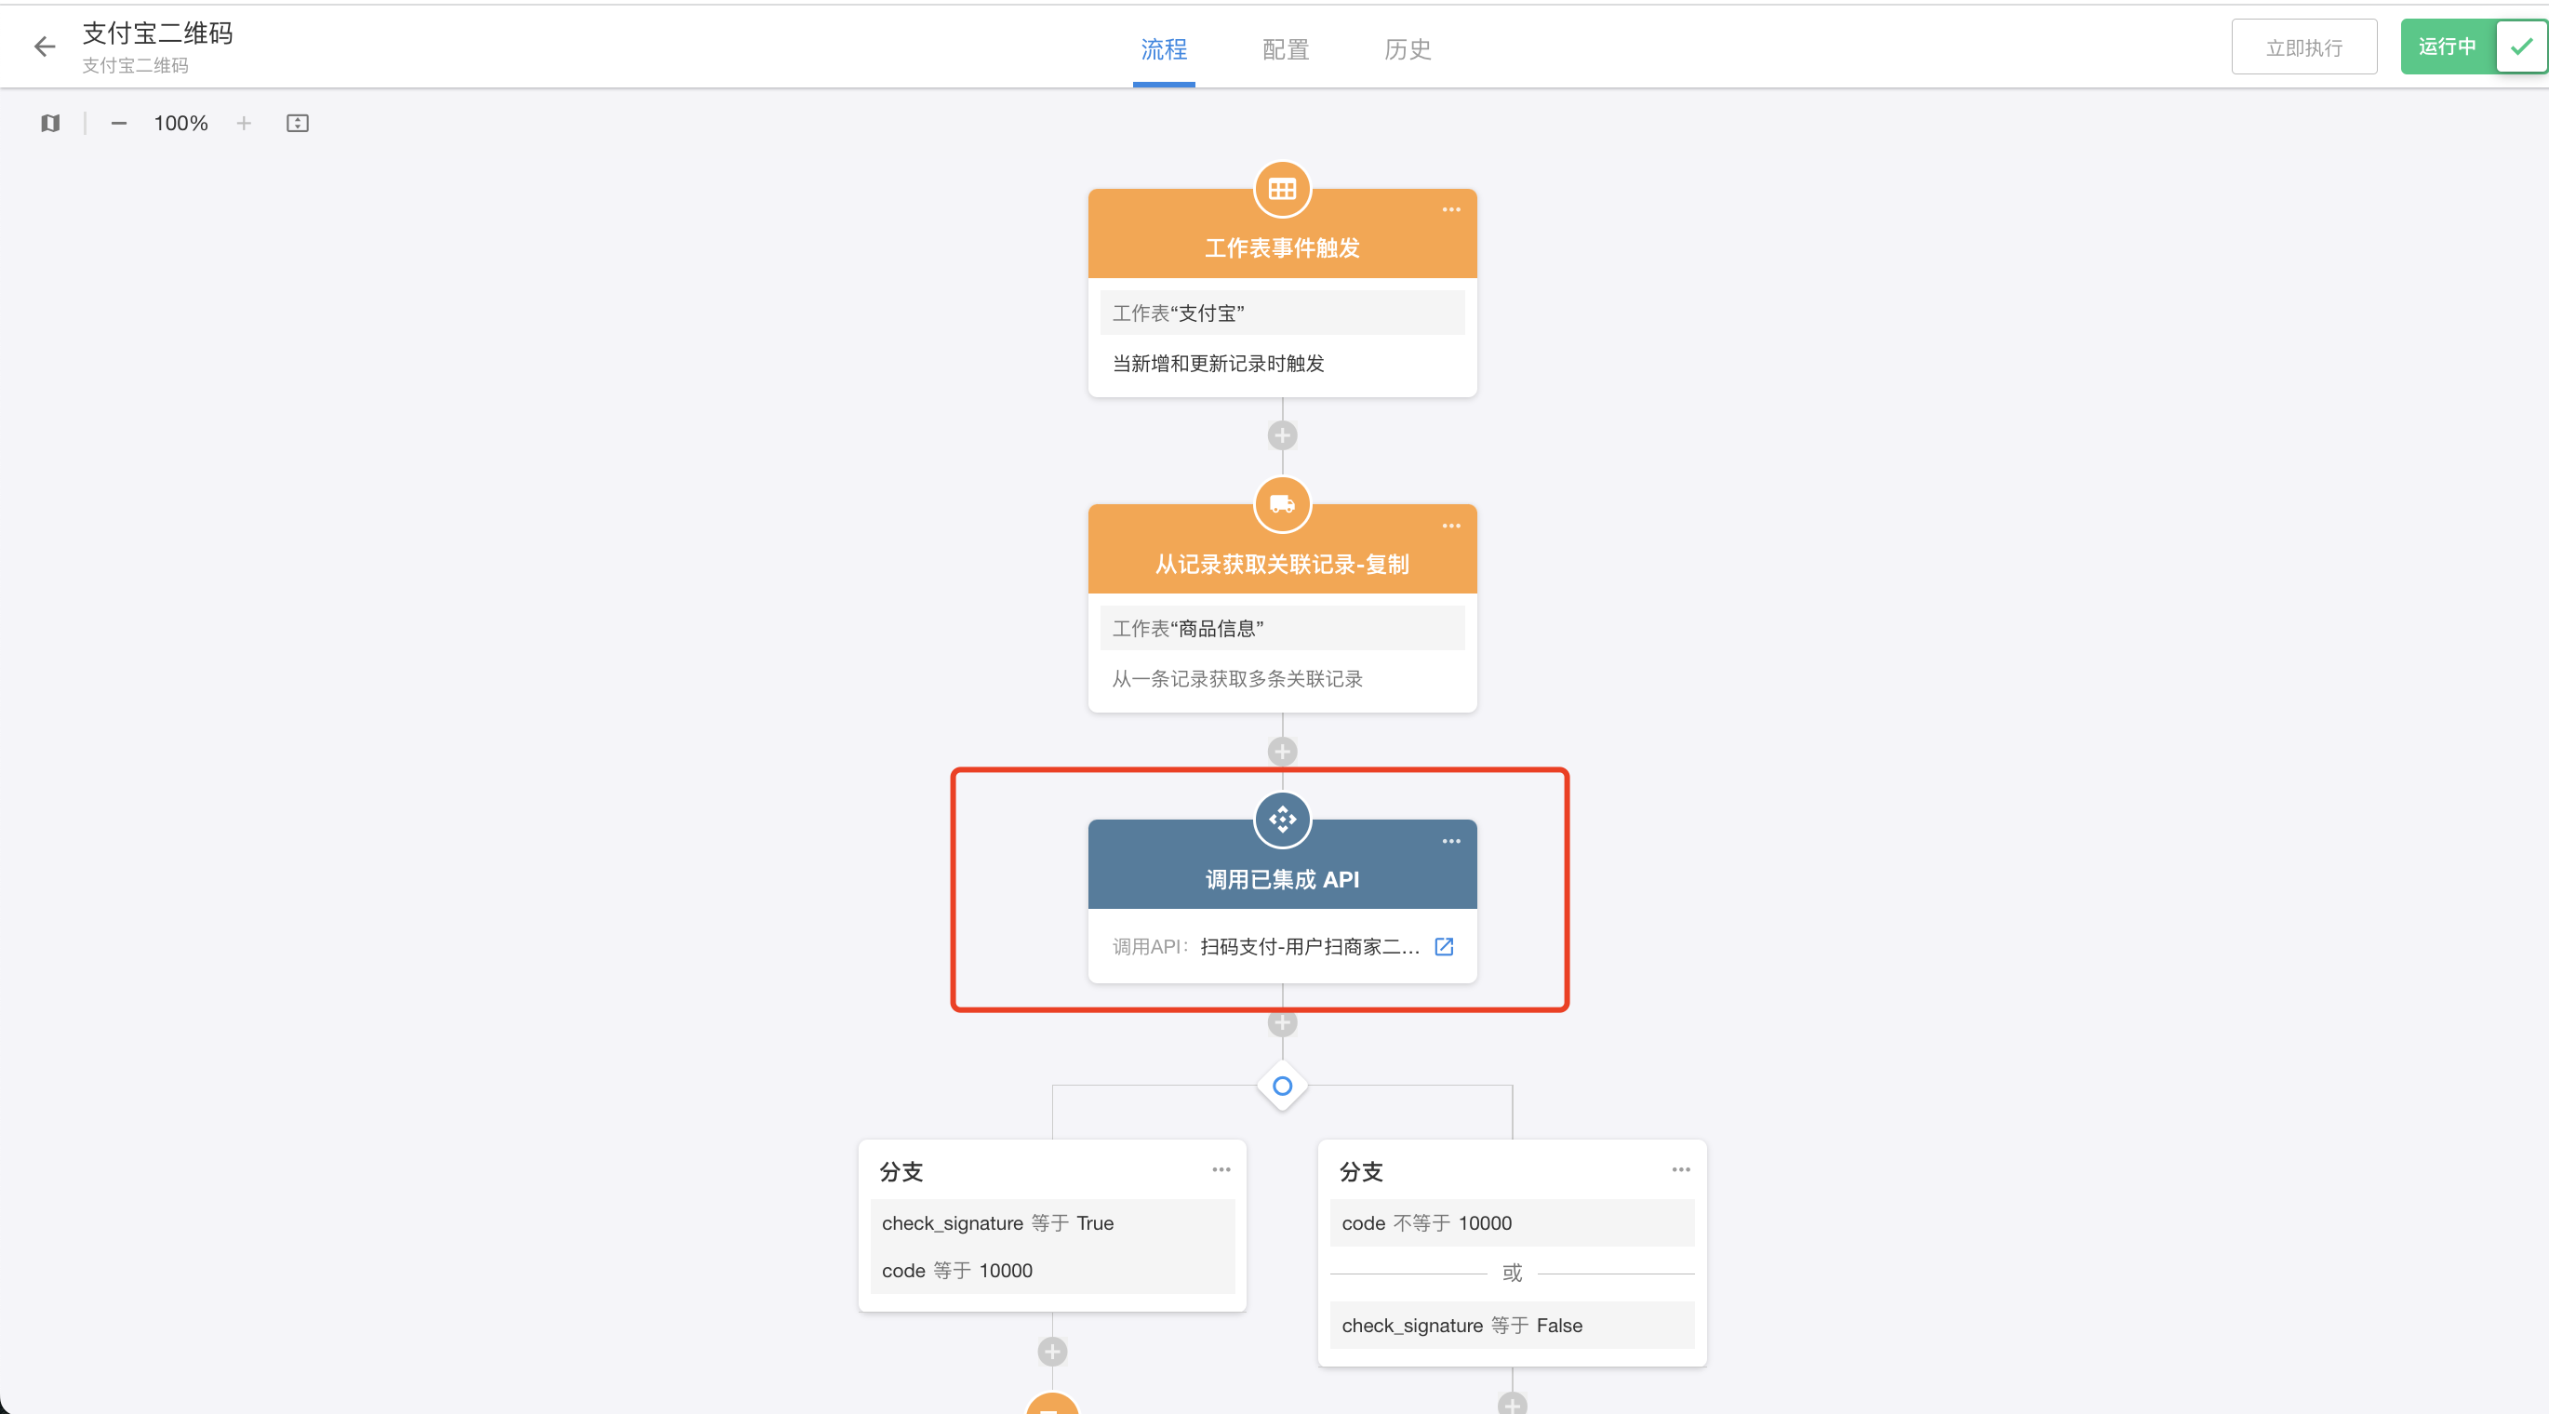Click the branch diamond gateway circle
The width and height of the screenshot is (2549, 1414).
click(x=1281, y=1087)
